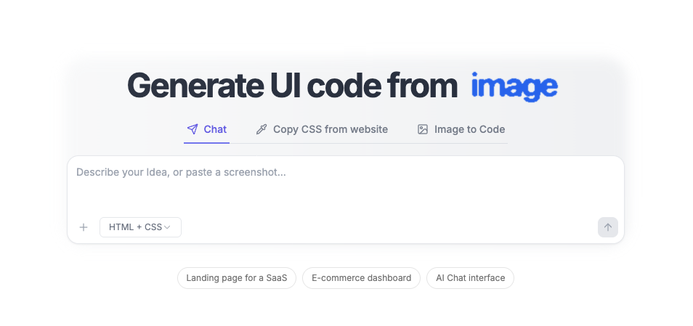Click the plus attach icon in prompt box

(x=84, y=227)
